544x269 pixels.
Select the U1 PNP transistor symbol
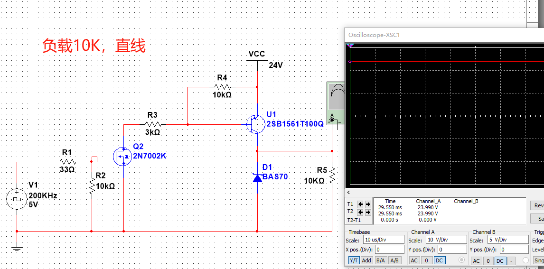point(256,124)
